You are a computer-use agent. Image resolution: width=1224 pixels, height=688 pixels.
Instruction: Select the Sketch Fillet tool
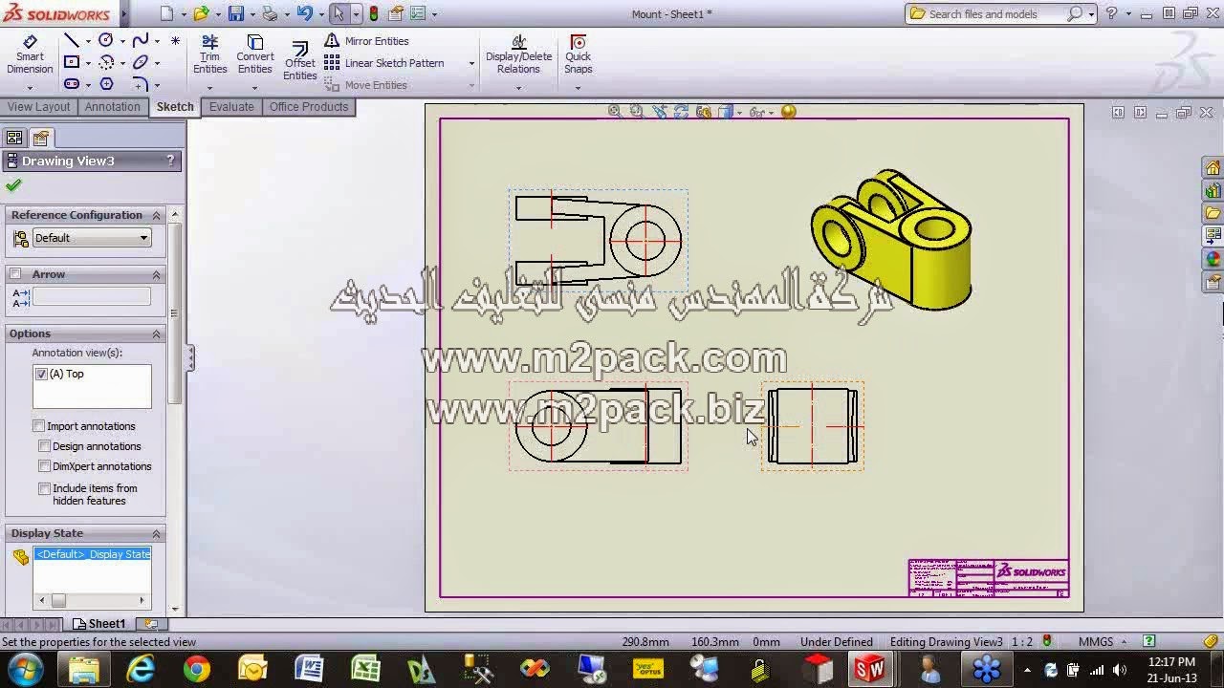[141, 85]
